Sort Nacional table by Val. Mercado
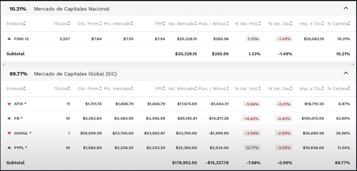 pos(183,24)
